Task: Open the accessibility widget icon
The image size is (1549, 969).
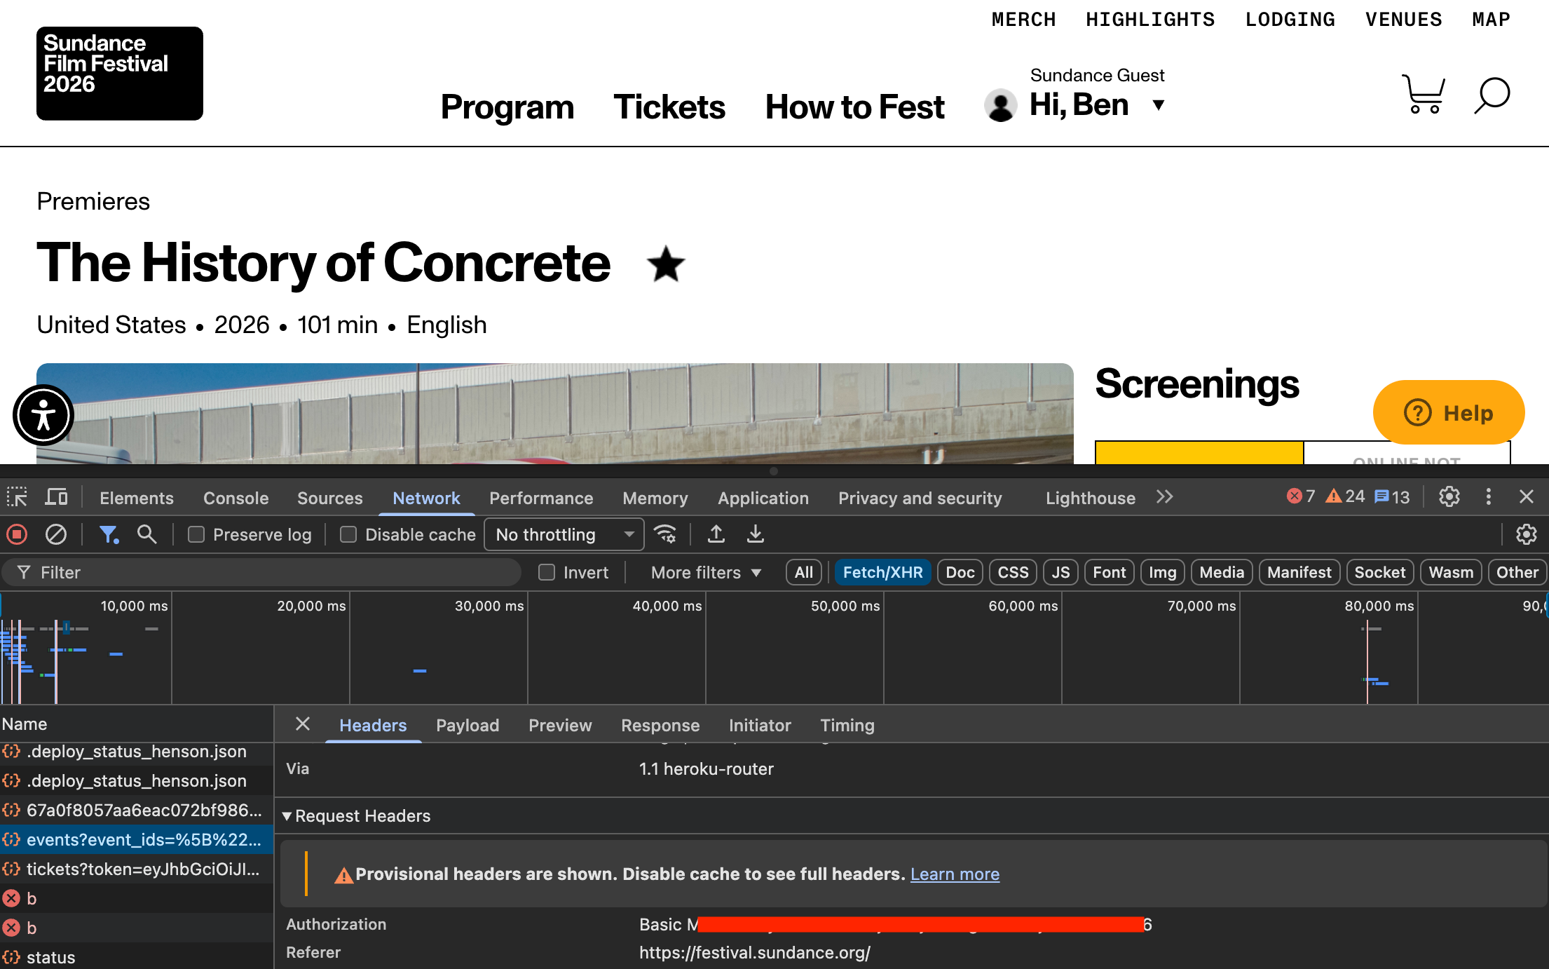Action: (43, 415)
